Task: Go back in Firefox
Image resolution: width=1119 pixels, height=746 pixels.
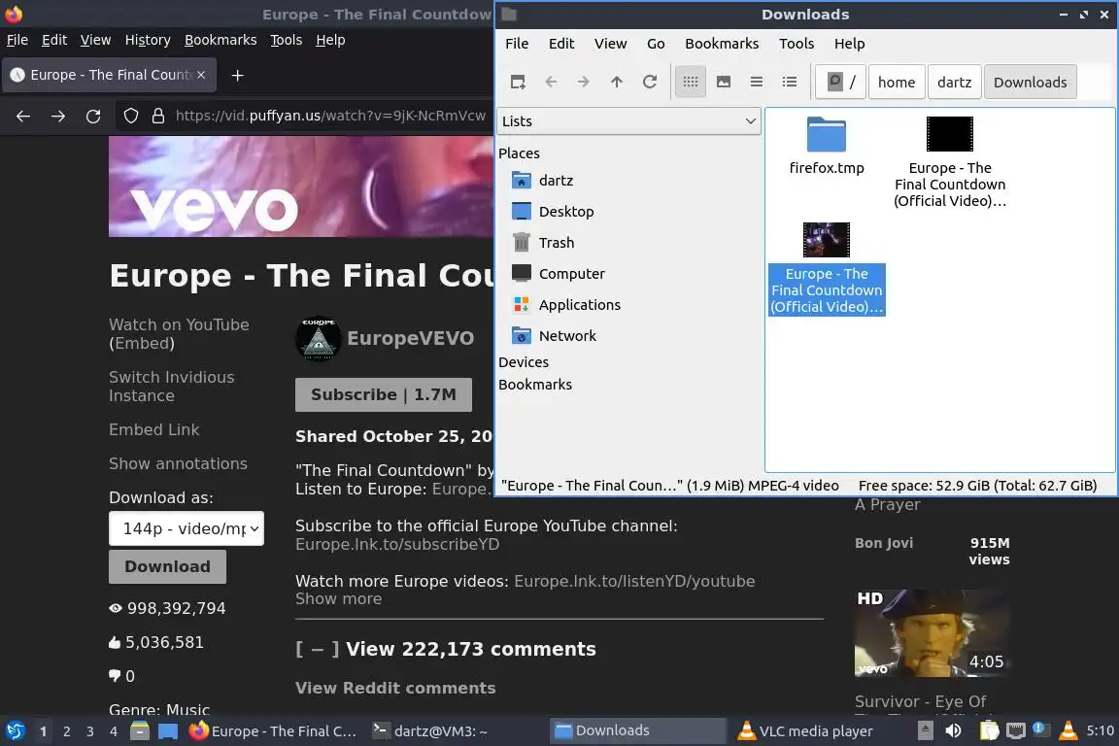Action: tap(23, 117)
